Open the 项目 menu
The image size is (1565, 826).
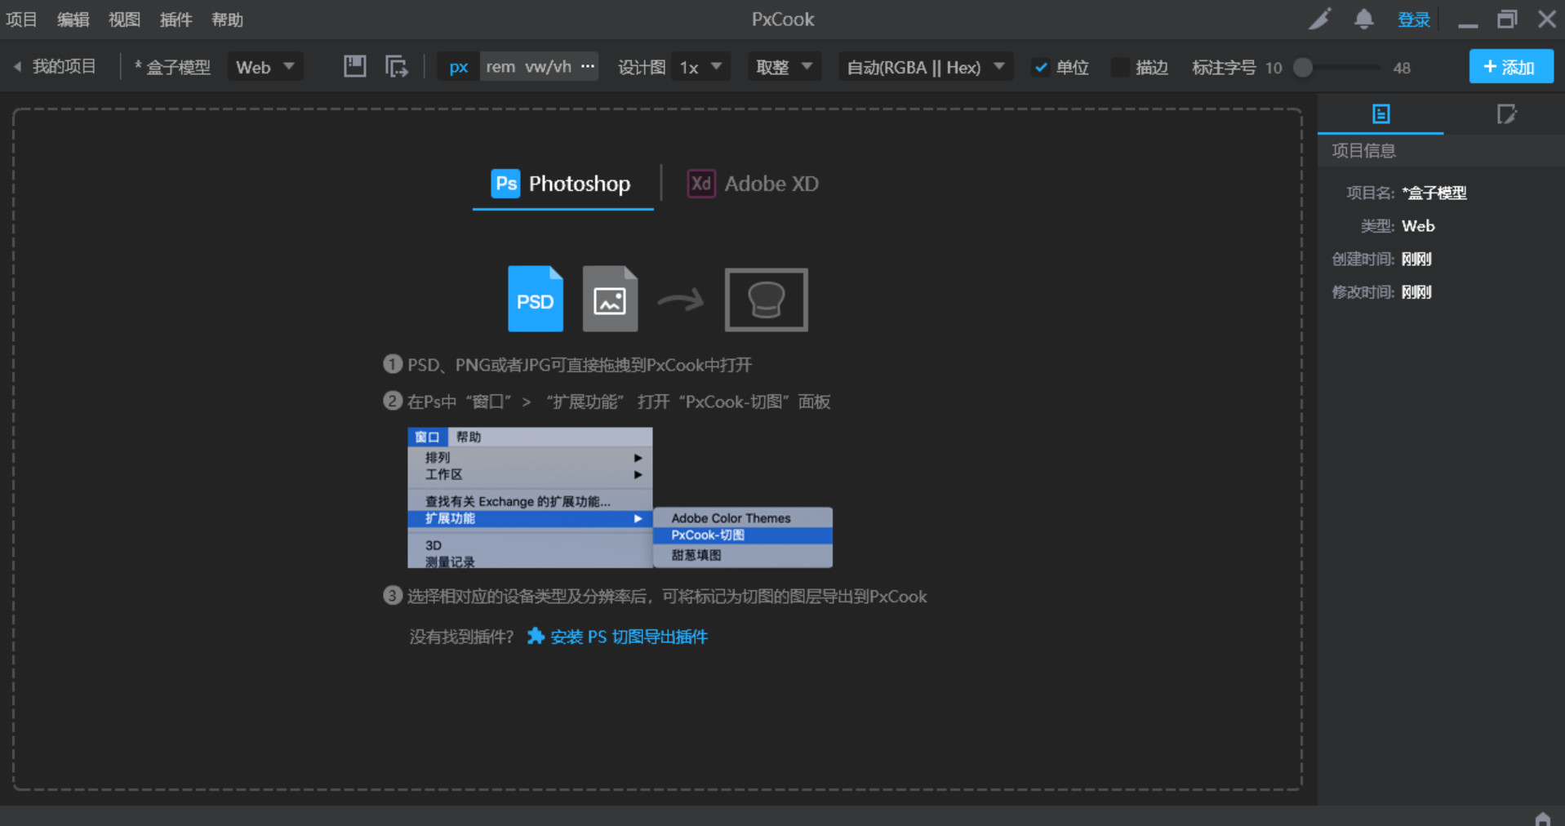coord(22,20)
